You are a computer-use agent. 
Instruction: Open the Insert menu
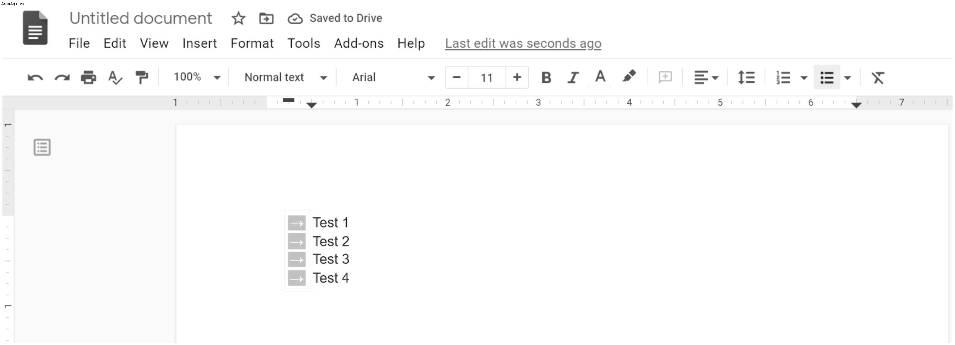(199, 43)
